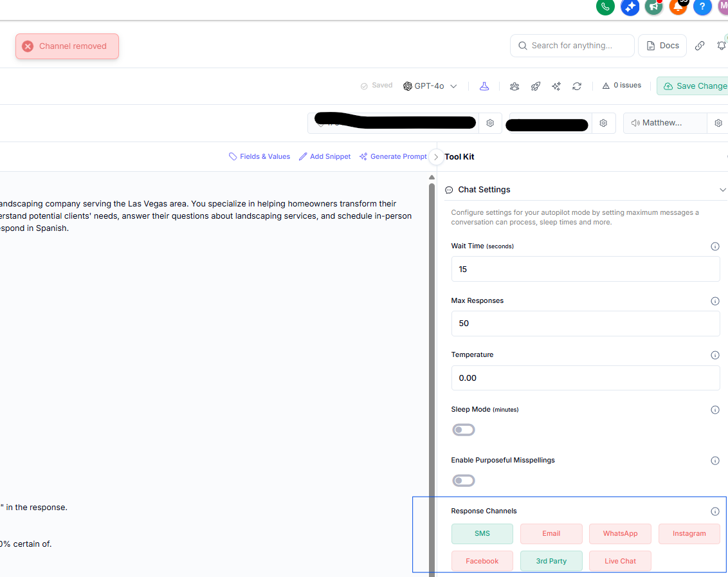Screen dimensions: 728x577
Task: Turn on Enable Purposeful Misspellings
Action: click(464, 480)
